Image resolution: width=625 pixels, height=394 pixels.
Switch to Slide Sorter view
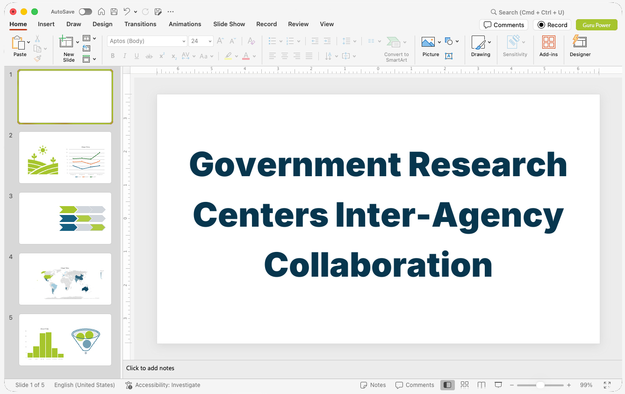(465, 385)
